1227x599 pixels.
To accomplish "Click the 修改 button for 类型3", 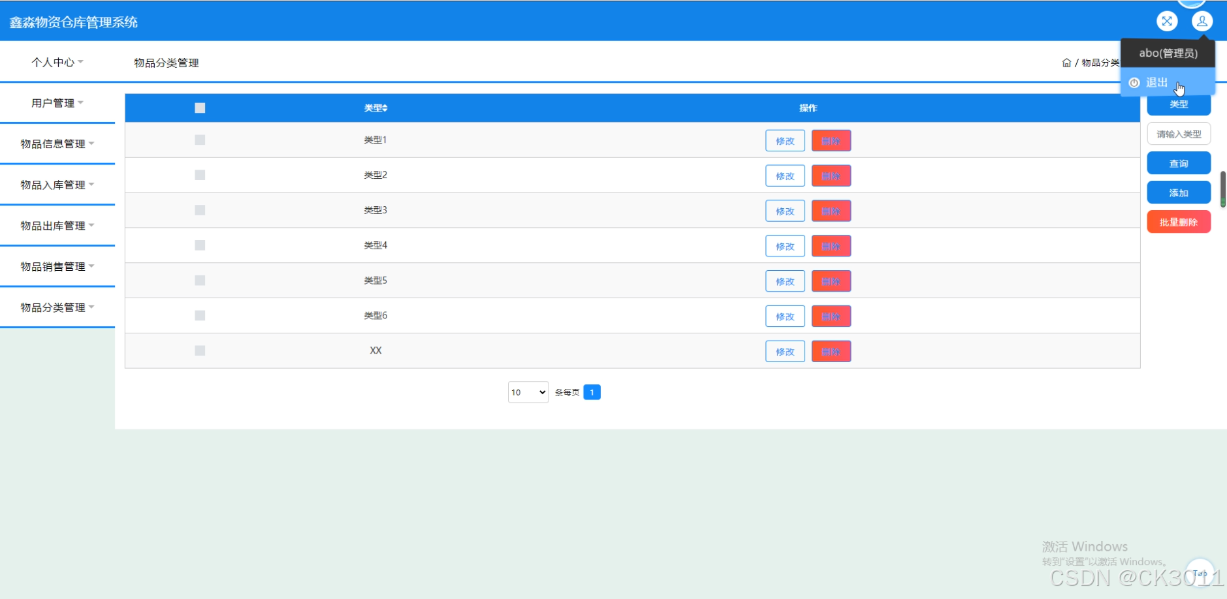I will tap(785, 211).
